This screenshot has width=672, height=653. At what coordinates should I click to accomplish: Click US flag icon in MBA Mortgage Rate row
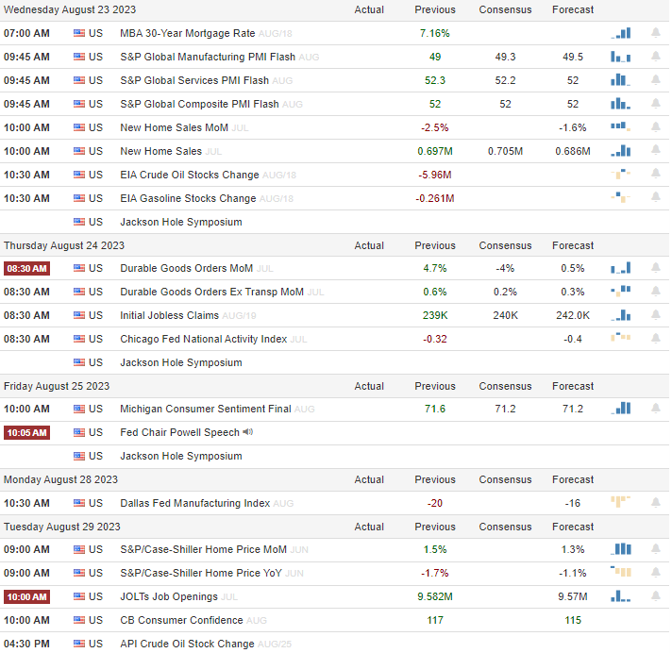[79, 33]
